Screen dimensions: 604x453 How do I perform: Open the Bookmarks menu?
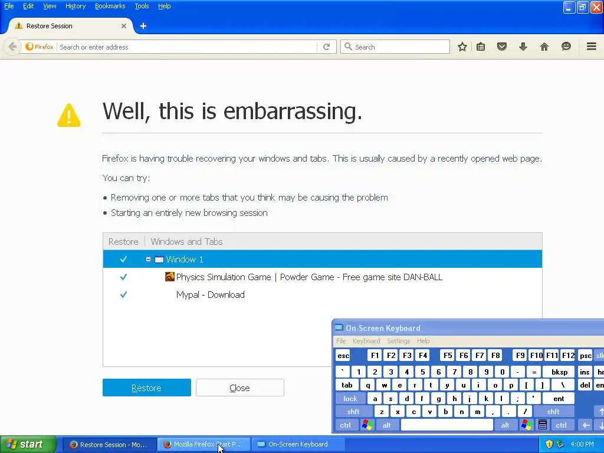coord(110,6)
